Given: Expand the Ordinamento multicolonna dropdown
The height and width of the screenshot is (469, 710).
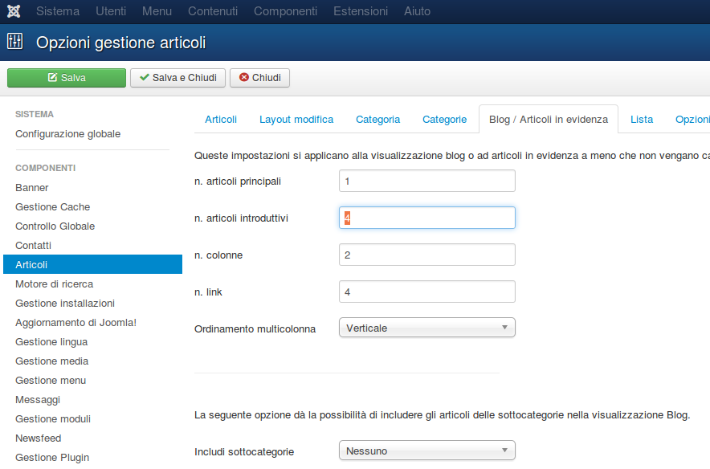Looking at the screenshot, I should pos(426,328).
